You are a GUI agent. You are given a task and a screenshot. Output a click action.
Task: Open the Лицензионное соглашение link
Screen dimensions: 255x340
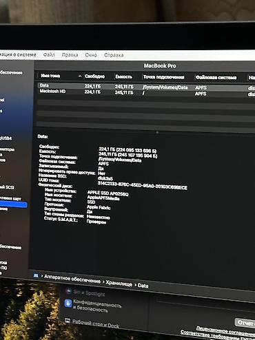tap(225, 330)
